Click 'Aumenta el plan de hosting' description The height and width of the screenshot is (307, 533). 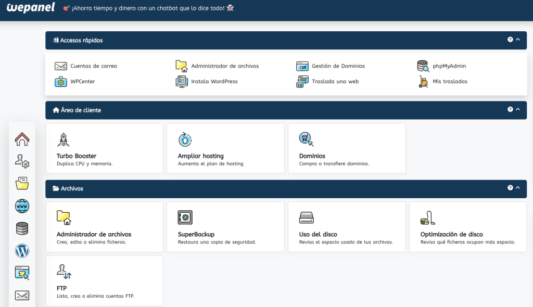(x=211, y=164)
